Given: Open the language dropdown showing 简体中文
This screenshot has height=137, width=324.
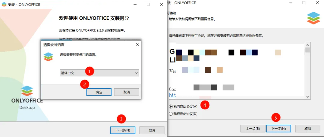Looking at the screenshot, I should coord(99,73).
